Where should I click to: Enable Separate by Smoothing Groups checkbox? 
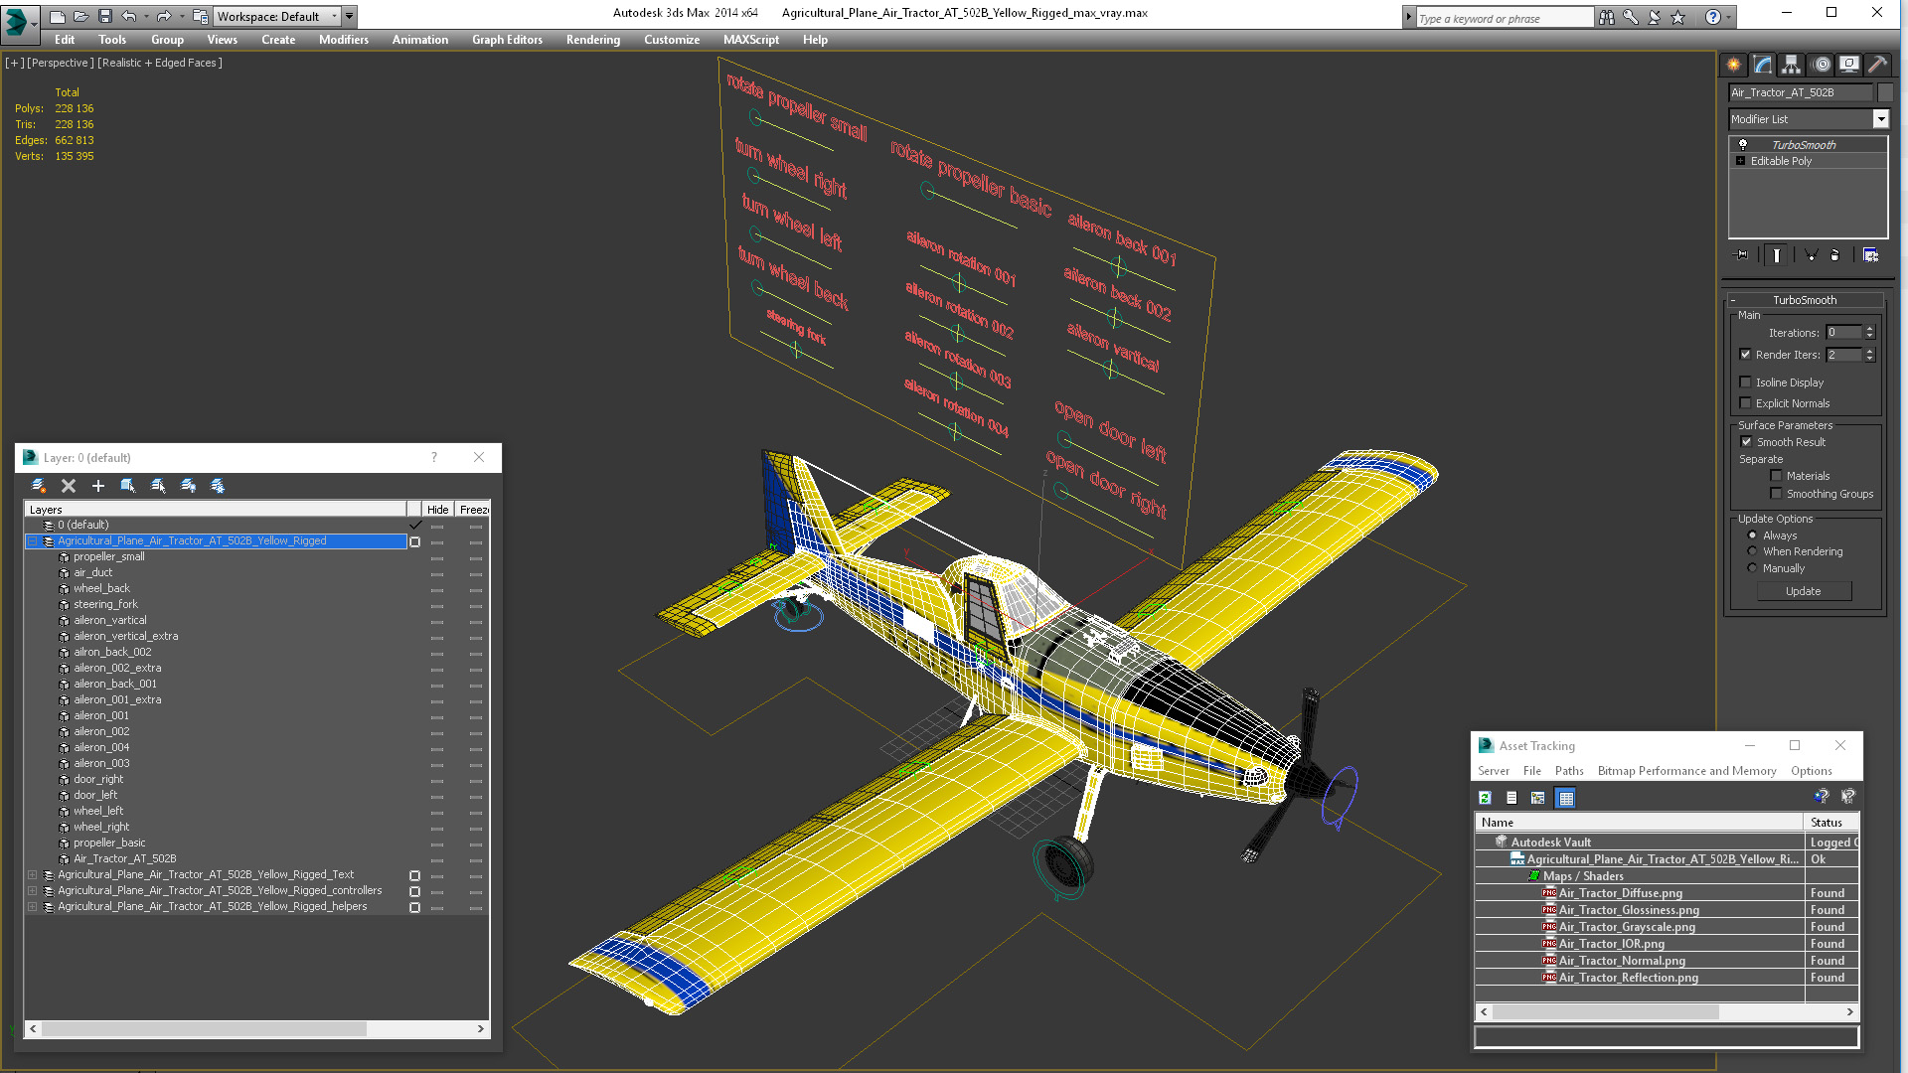(1777, 494)
